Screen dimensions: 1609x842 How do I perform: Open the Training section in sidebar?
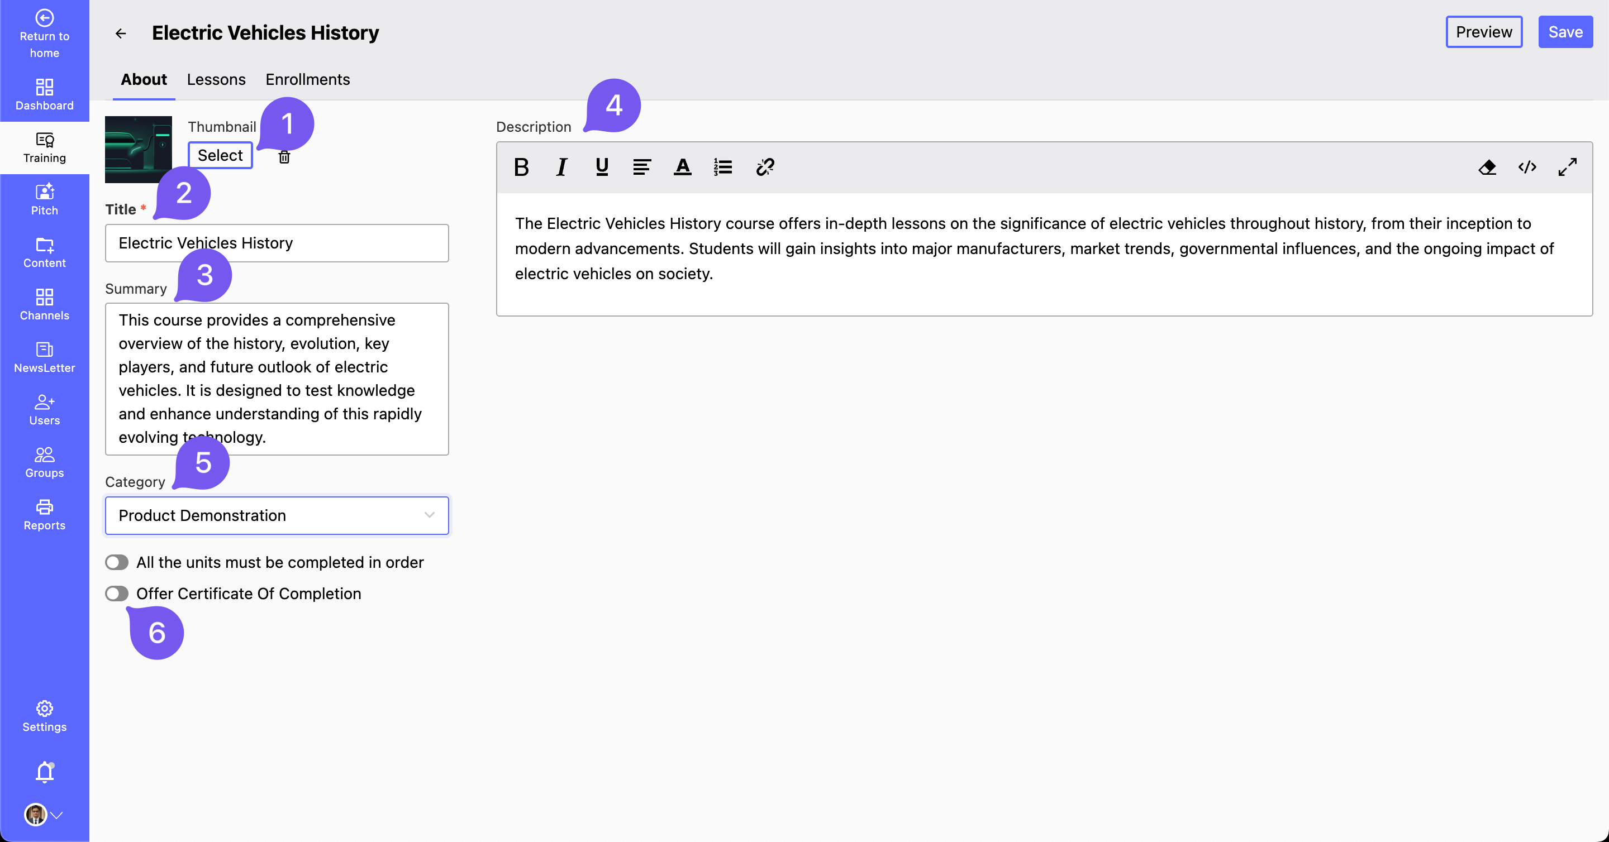coord(44,148)
